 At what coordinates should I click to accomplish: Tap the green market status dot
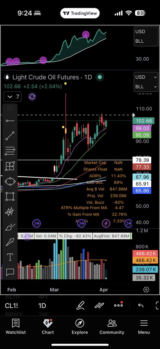[x=100, y=77]
